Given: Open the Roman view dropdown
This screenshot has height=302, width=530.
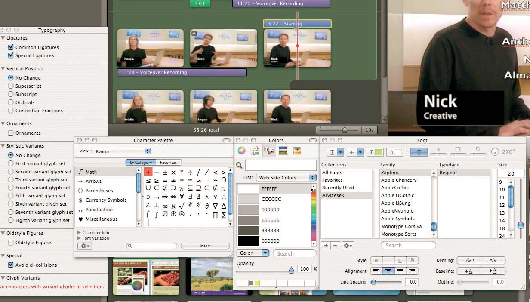Looking at the screenshot, I should 122,151.
